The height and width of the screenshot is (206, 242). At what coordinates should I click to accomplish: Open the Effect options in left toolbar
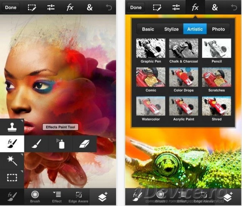coord(57,197)
